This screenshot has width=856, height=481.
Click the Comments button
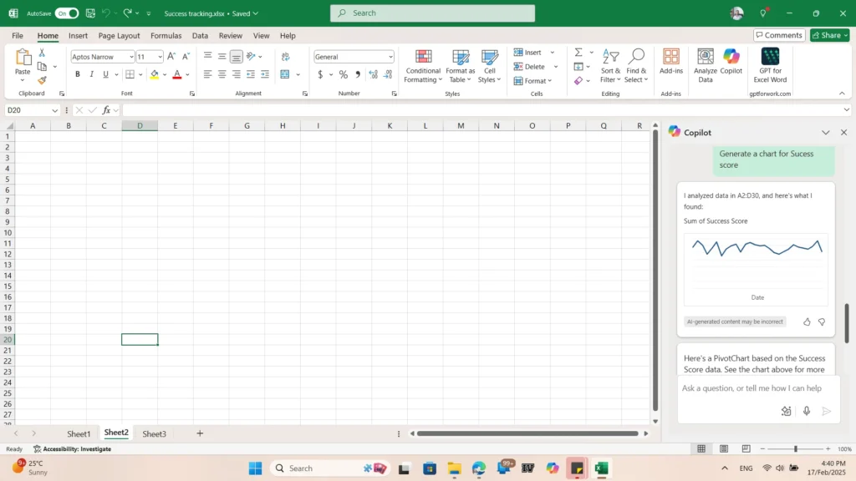(x=779, y=35)
